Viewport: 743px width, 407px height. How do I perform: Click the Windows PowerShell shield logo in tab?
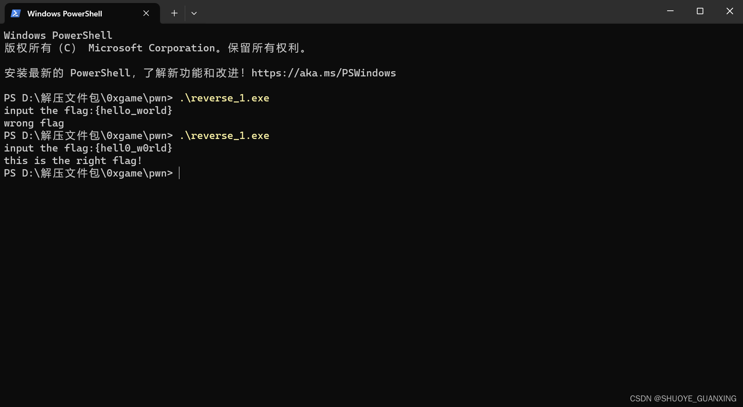(x=16, y=13)
